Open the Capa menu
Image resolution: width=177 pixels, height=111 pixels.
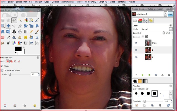tap(47, 2)
